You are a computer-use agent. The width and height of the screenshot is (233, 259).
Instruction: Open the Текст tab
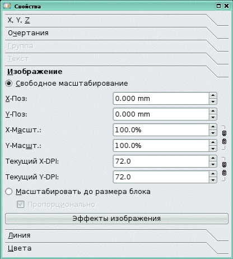116,59
